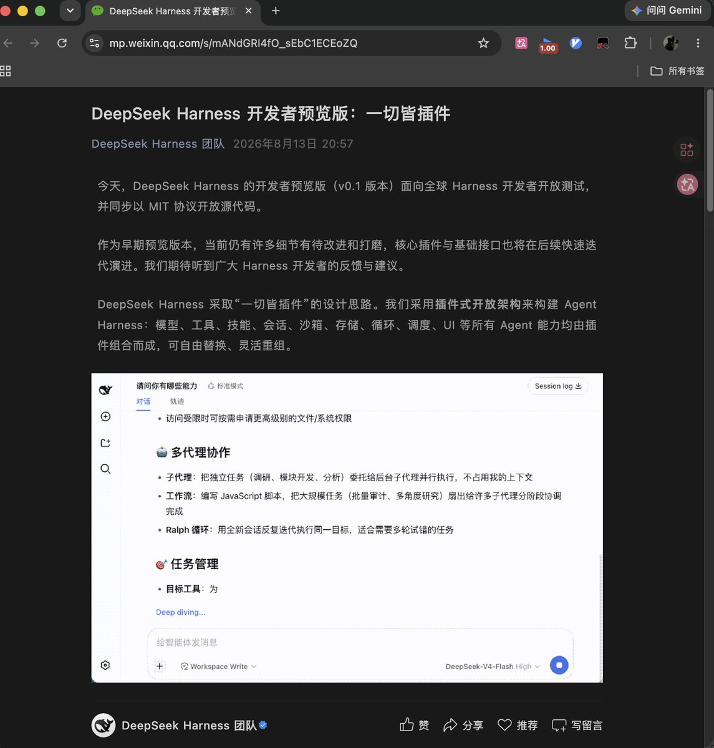Expand the tab search dropdown arrow

[70, 11]
